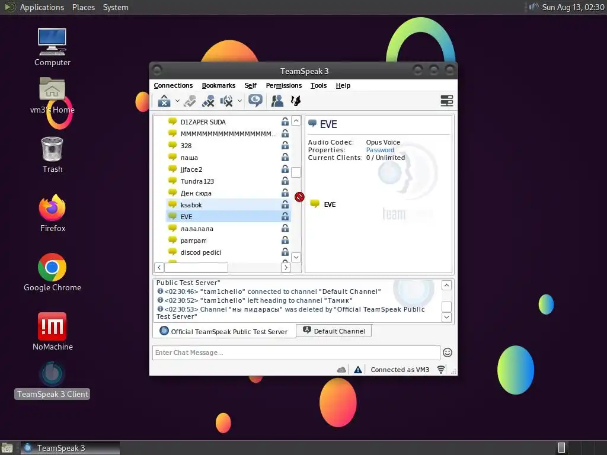Image resolution: width=607 pixels, height=455 pixels.
Task: Click the Password property link
Action: point(380,150)
